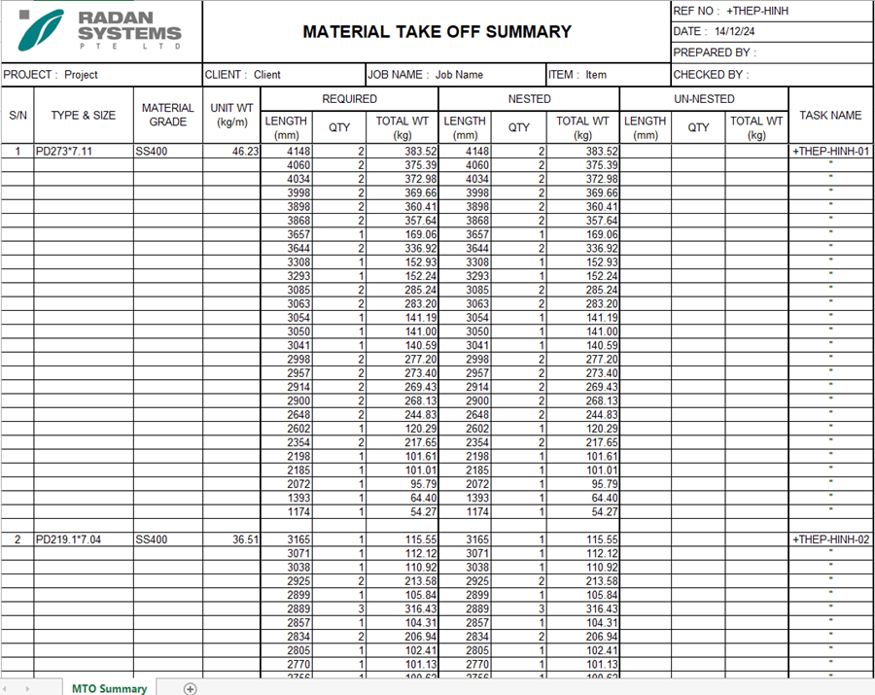This screenshot has height=695, width=875.
Task: Select the +THEP-HINH-02 task name cell
Action: [831, 539]
